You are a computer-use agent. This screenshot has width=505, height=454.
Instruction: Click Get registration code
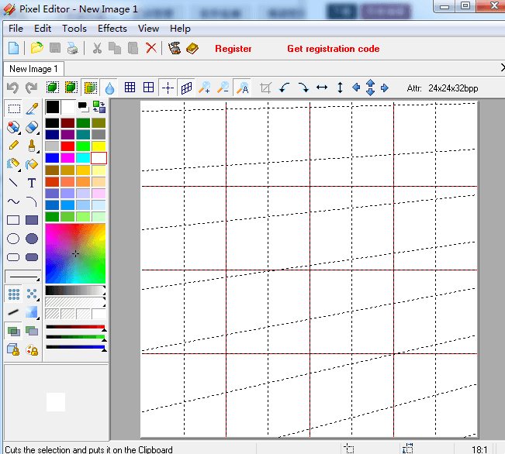pyautogui.click(x=334, y=49)
